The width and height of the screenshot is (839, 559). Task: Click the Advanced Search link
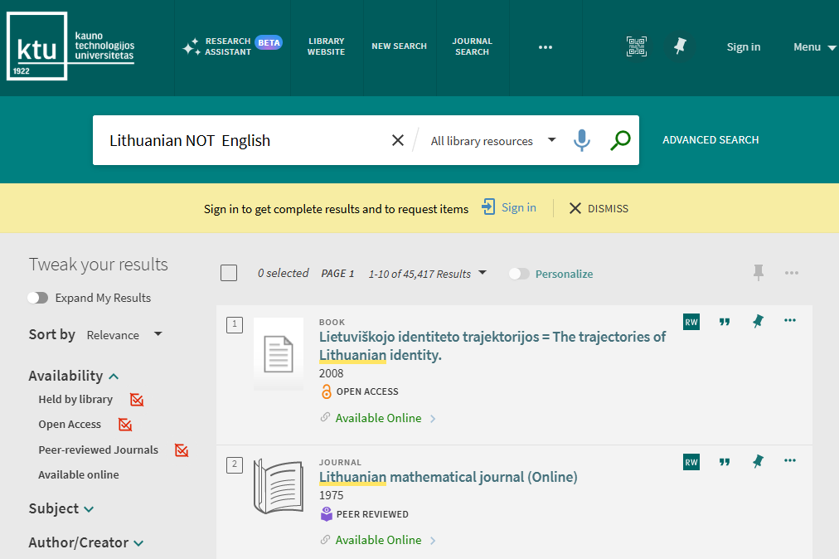pyautogui.click(x=710, y=140)
